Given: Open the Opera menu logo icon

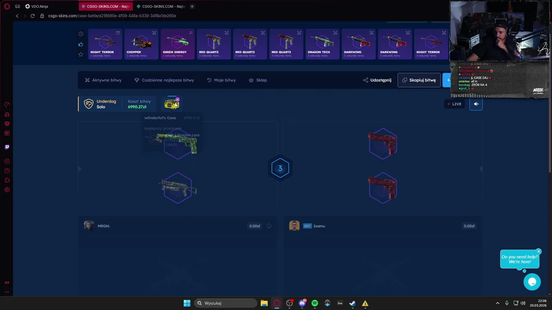Looking at the screenshot, I should pos(7,6).
